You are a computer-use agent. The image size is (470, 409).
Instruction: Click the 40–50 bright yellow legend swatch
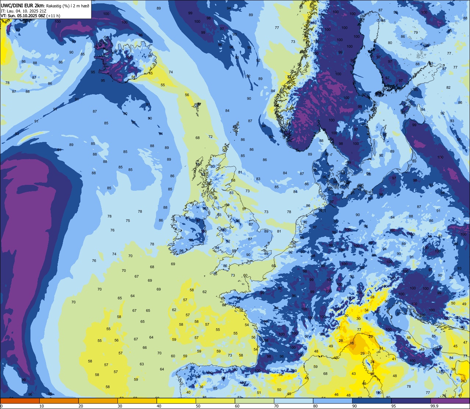coord(176,401)
